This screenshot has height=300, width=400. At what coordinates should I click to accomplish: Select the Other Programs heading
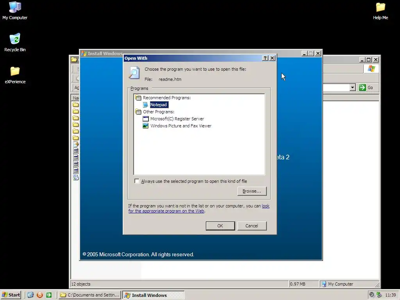(x=159, y=112)
